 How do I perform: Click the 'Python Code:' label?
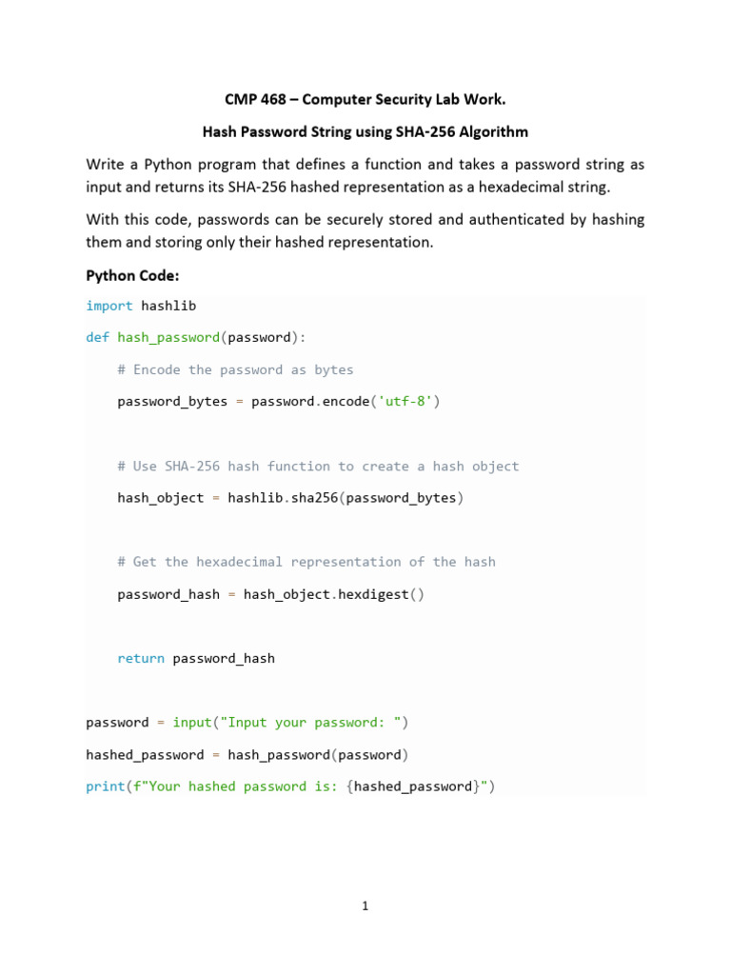coord(132,275)
